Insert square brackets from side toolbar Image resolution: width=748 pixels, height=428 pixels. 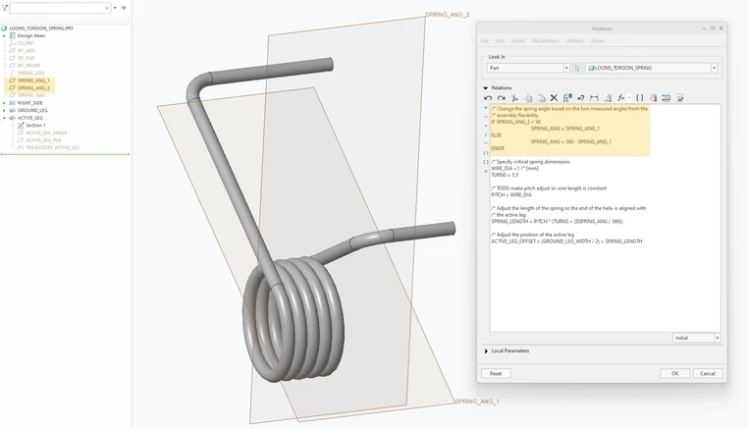(486, 162)
